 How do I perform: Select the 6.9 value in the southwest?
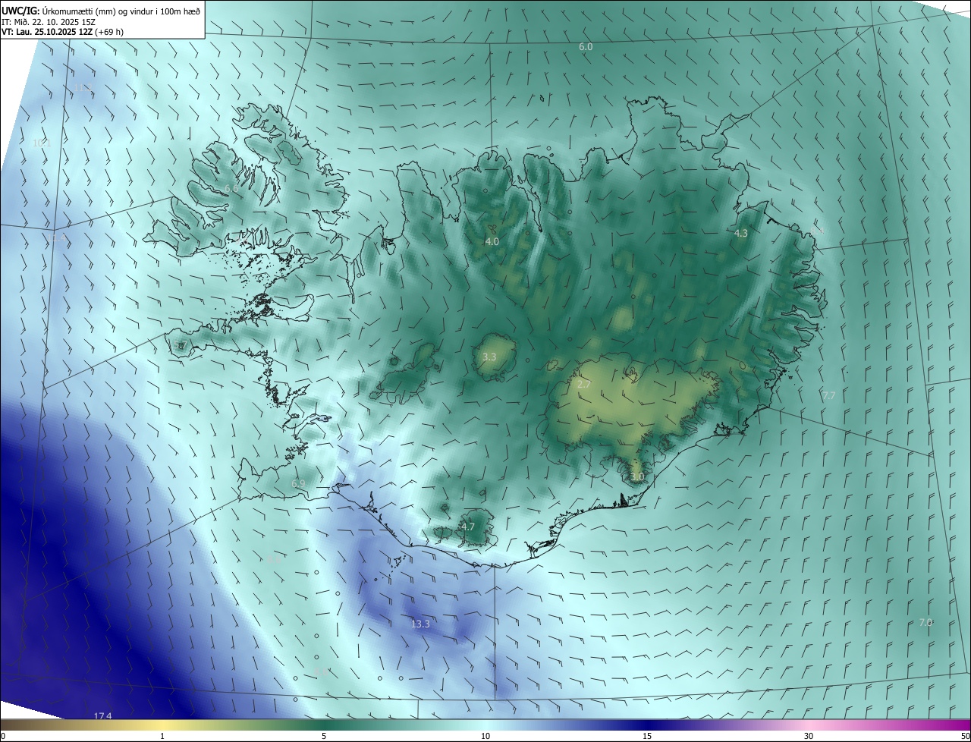(298, 483)
